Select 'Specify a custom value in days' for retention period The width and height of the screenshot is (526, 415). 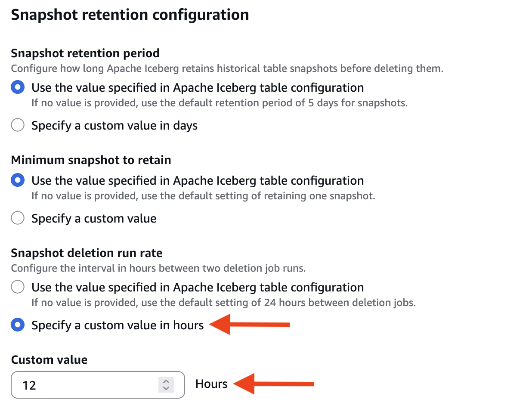pos(18,125)
